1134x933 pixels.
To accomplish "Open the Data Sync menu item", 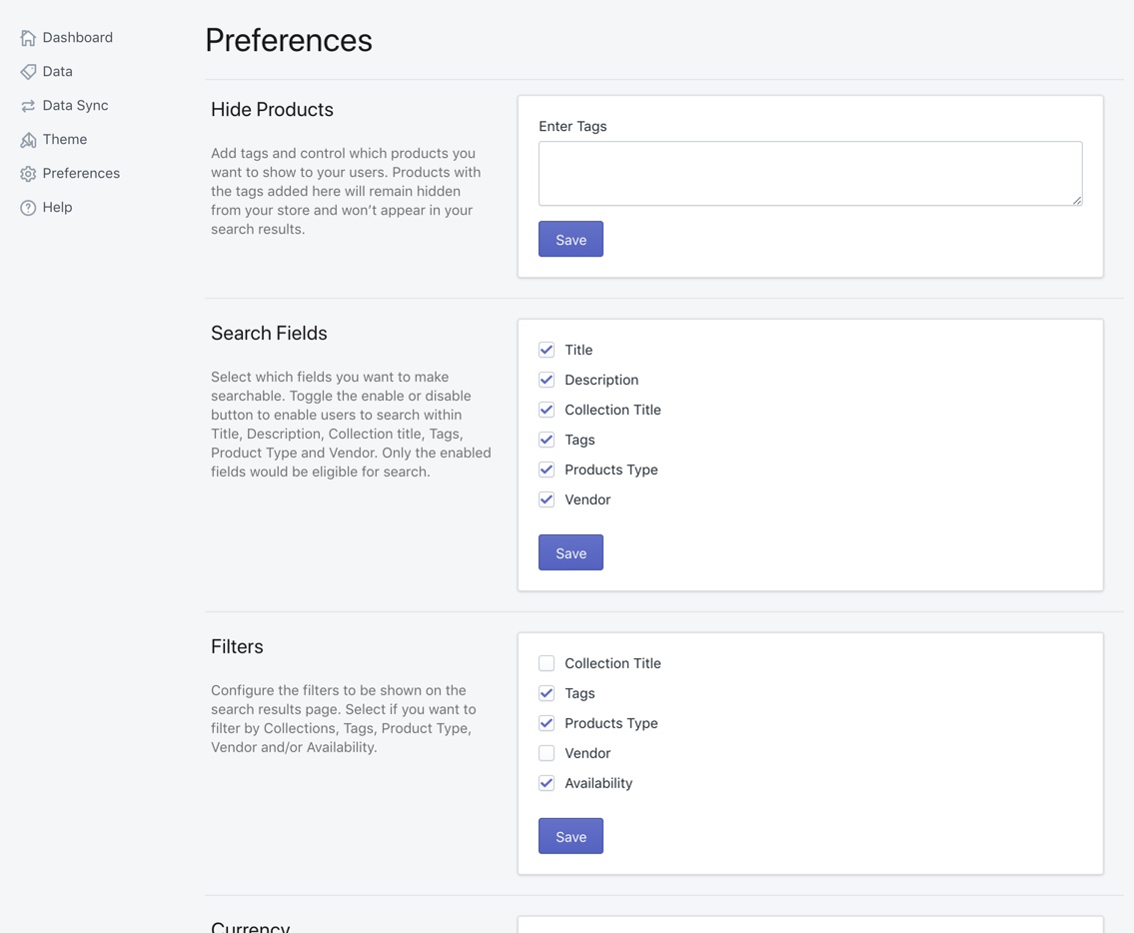I will pyautogui.click(x=75, y=106).
